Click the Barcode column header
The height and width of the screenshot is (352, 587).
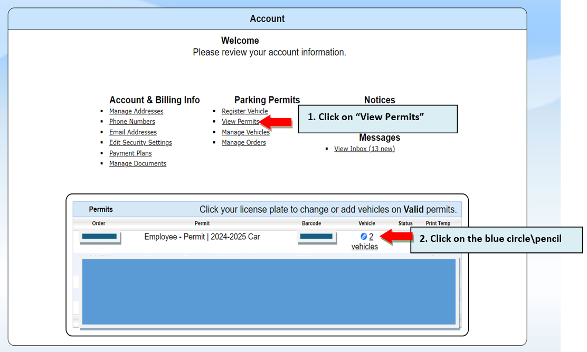point(311,223)
